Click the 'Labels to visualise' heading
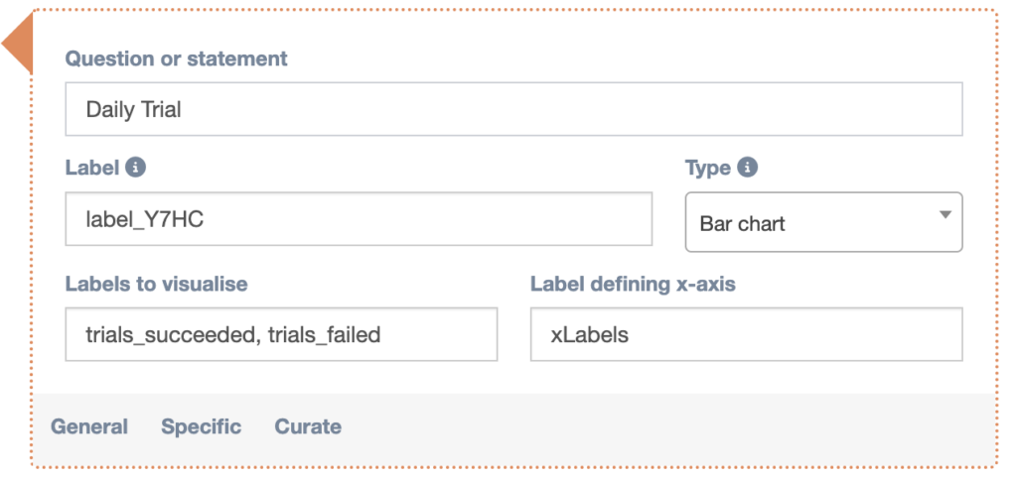This screenshot has width=1017, height=481. [x=156, y=284]
